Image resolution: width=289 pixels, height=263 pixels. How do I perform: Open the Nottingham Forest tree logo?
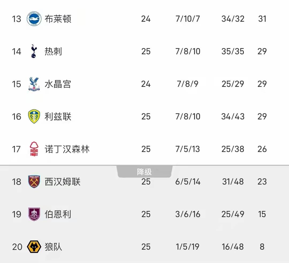34,149
